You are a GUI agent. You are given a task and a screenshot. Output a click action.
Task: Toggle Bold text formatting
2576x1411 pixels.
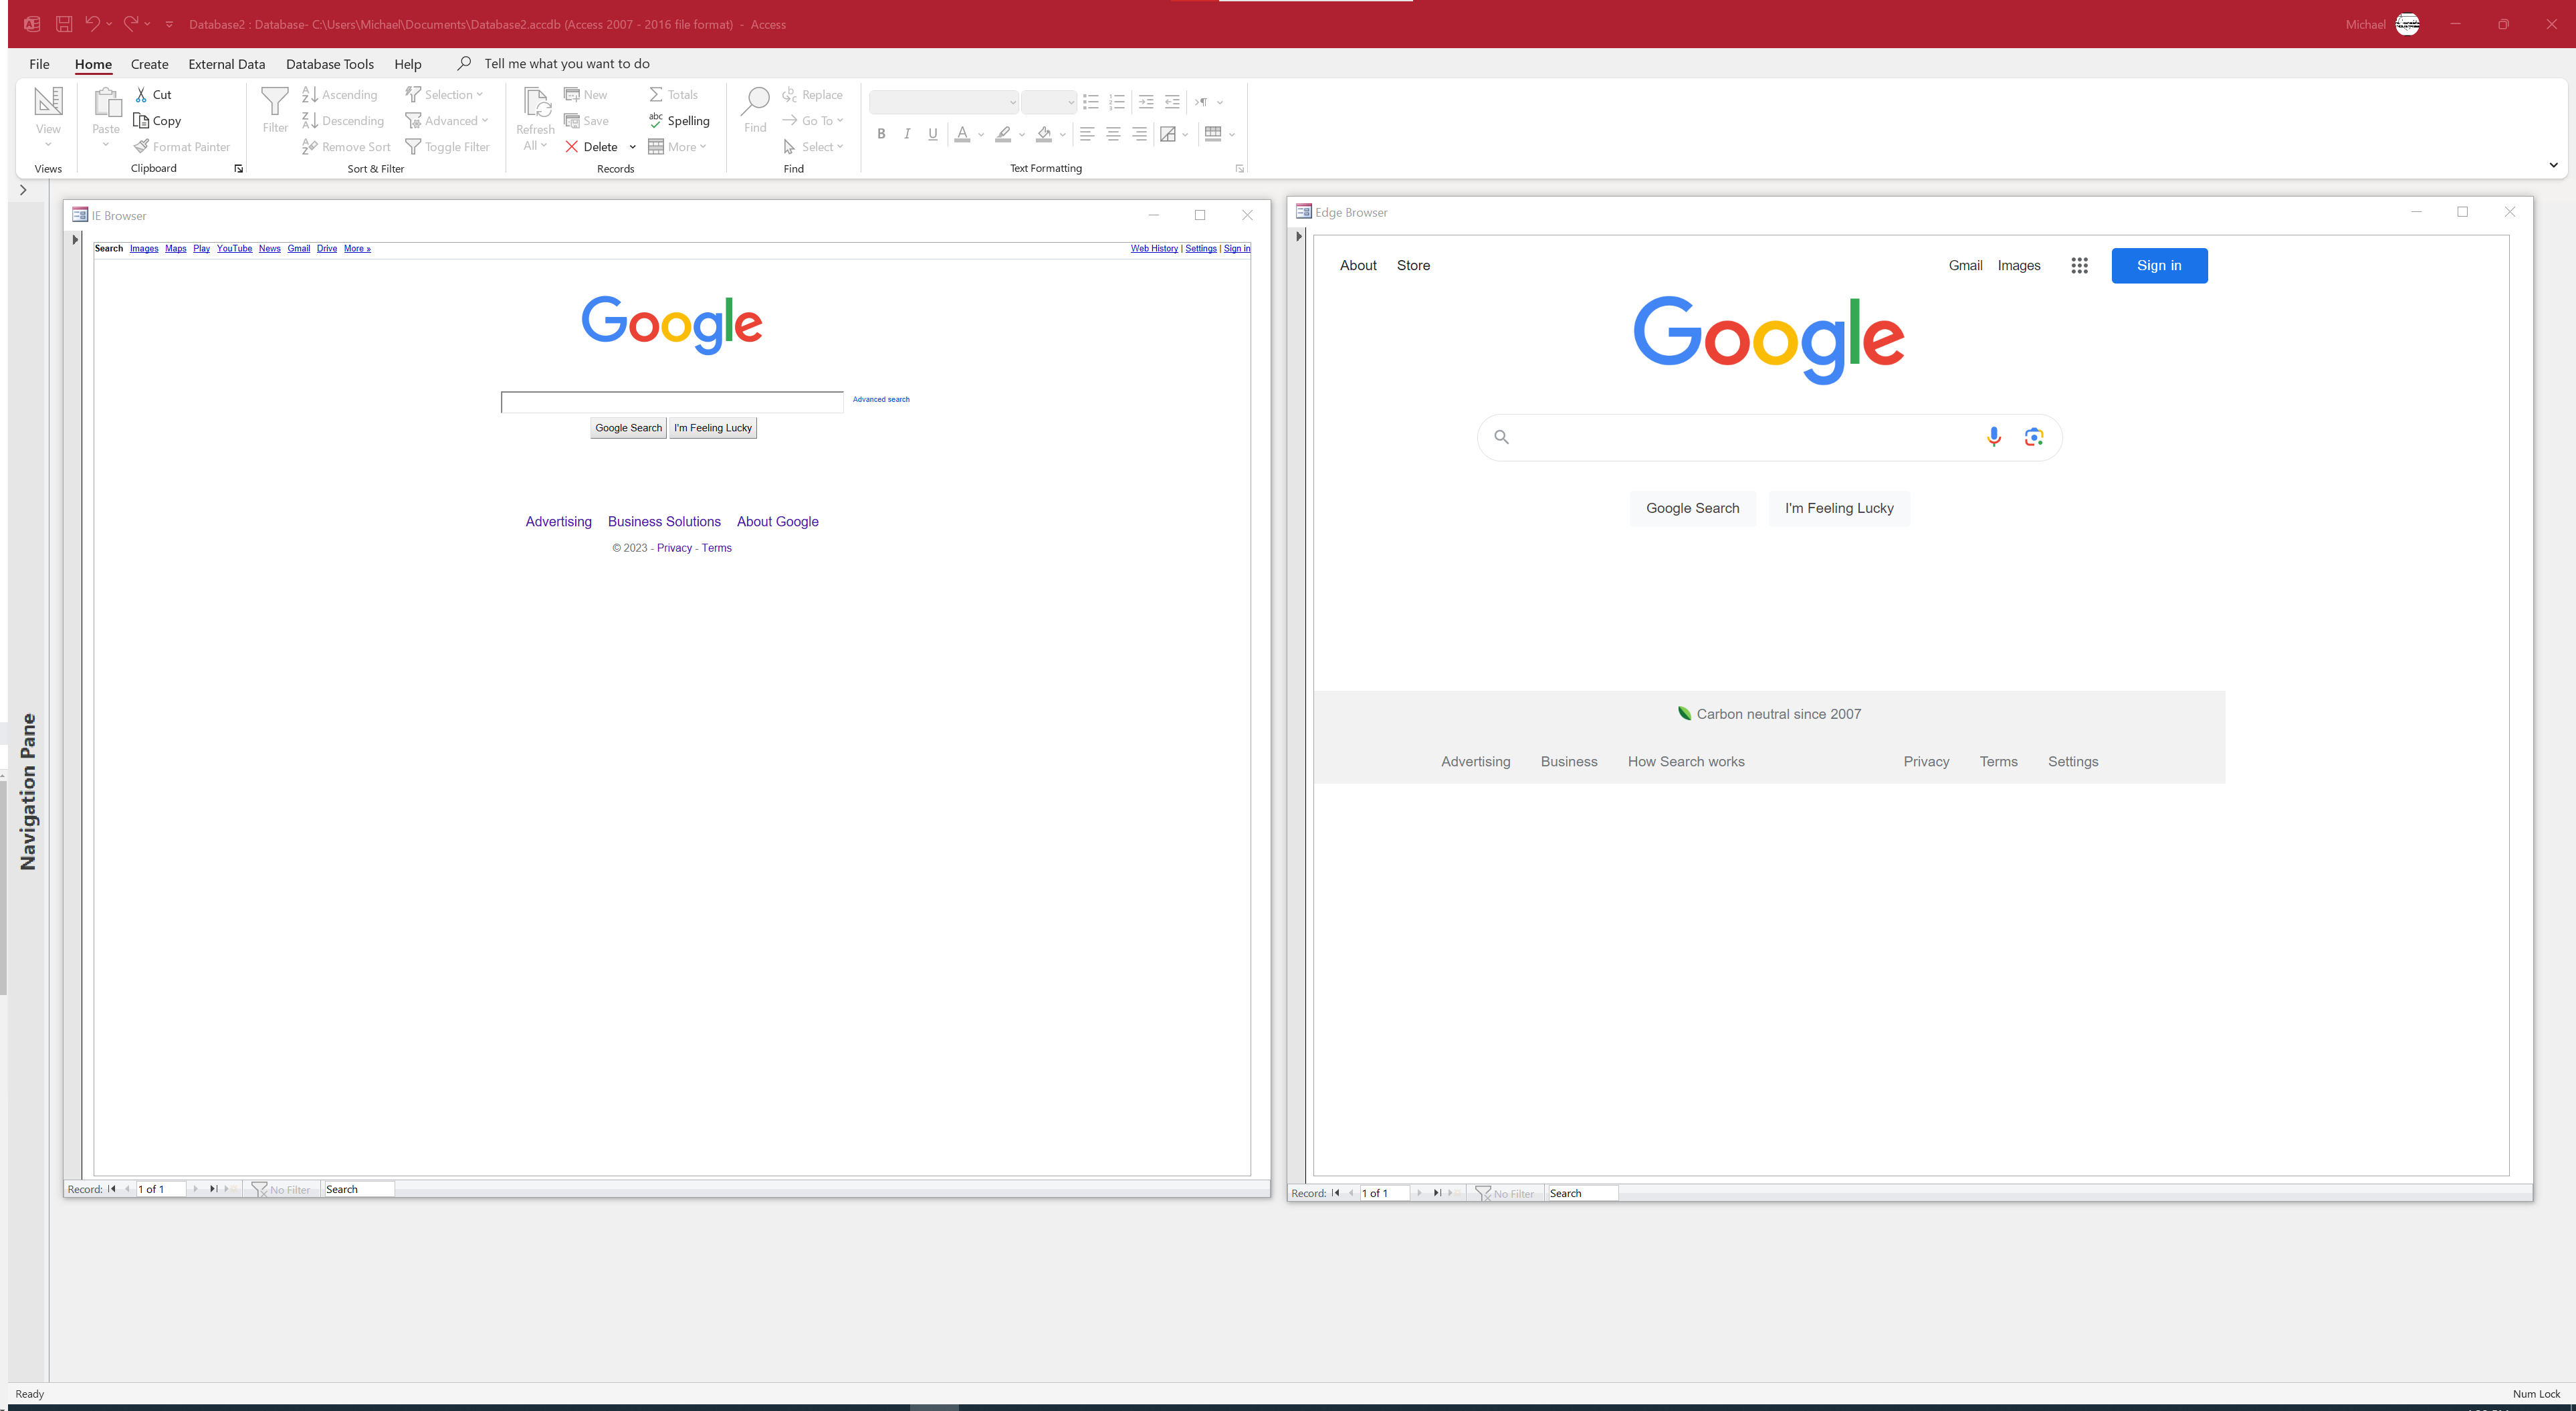(x=881, y=134)
